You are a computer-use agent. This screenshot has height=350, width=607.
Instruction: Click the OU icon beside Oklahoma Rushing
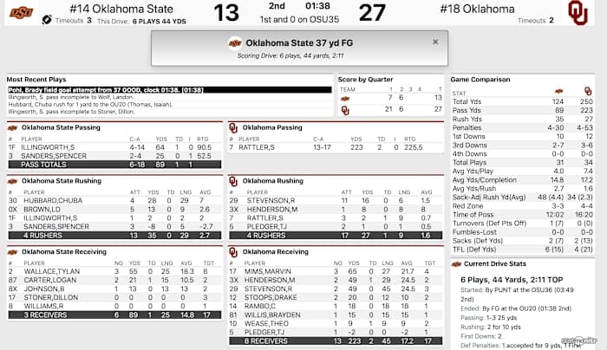(x=232, y=181)
